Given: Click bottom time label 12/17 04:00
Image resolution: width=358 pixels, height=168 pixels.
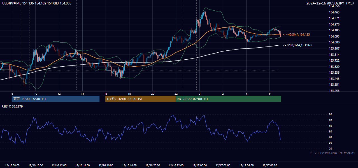Looking at the screenshot, I should [x=247, y=165].
